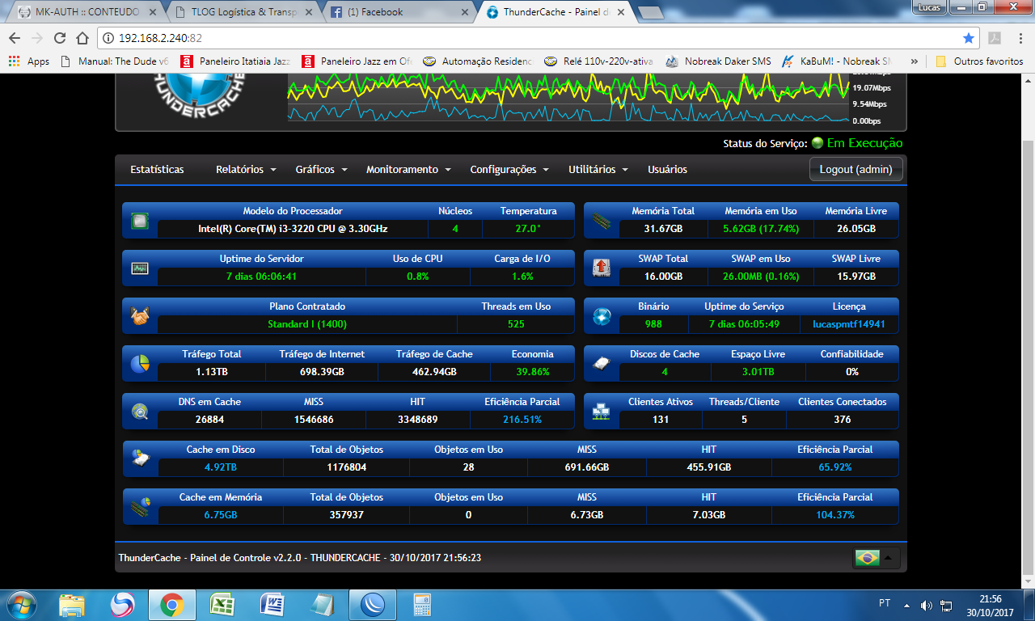The width and height of the screenshot is (1035, 621).
Task: Click the pie chart icon beside Tráfego Total
Action: pyautogui.click(x=140, y=364)
